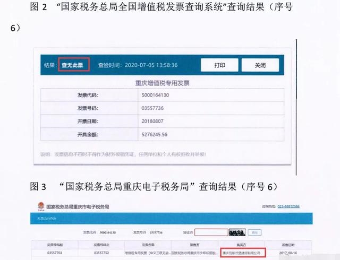Click the verification code input field
340x260 pixels.
click(211, 232)
